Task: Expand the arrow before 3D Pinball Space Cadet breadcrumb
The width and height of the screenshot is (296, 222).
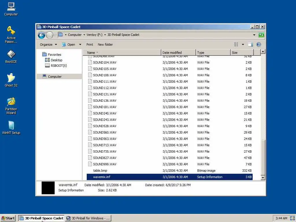Action: pos(105,35)
